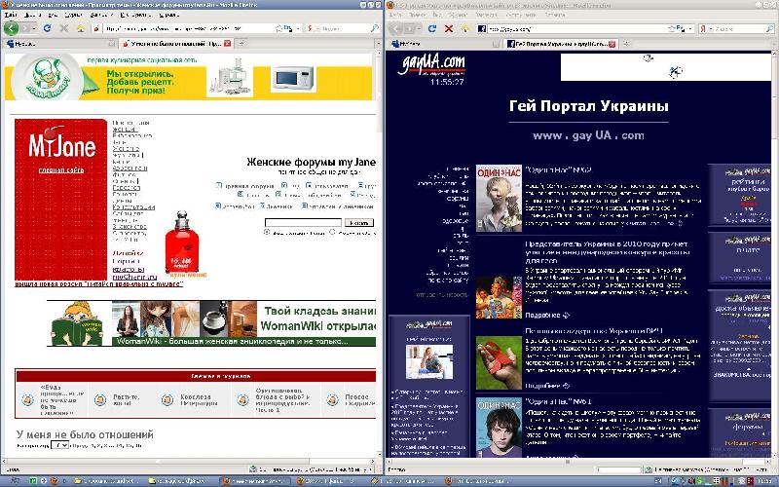Open first menu in right Firefox menu bar
Screen dimensions: 779x487
click(x=395, y=15)
